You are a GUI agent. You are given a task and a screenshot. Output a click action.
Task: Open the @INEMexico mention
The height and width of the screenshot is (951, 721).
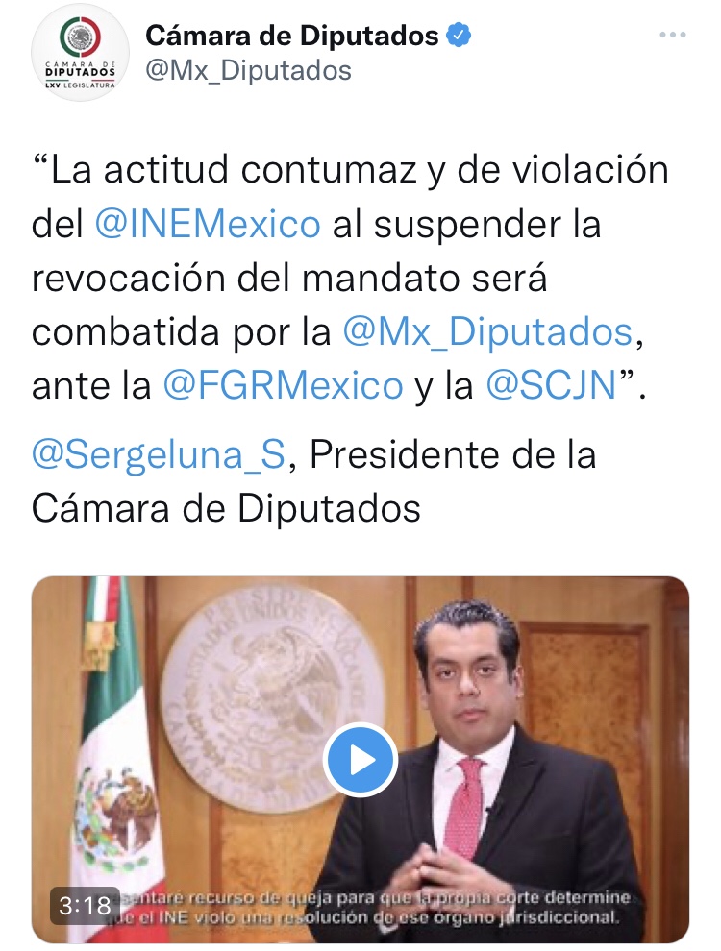pyautogui.click(x=208, y=224)
